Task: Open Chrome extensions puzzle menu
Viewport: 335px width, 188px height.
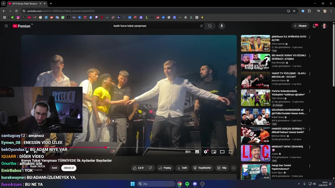Action: (309, 11)
